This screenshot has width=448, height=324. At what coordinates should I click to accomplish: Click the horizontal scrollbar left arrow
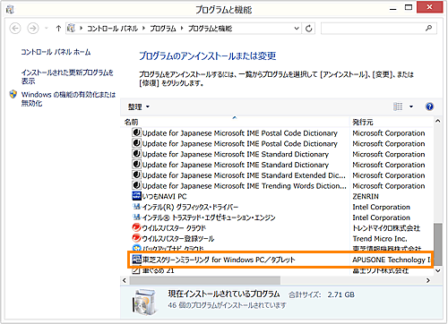[125, 280]
